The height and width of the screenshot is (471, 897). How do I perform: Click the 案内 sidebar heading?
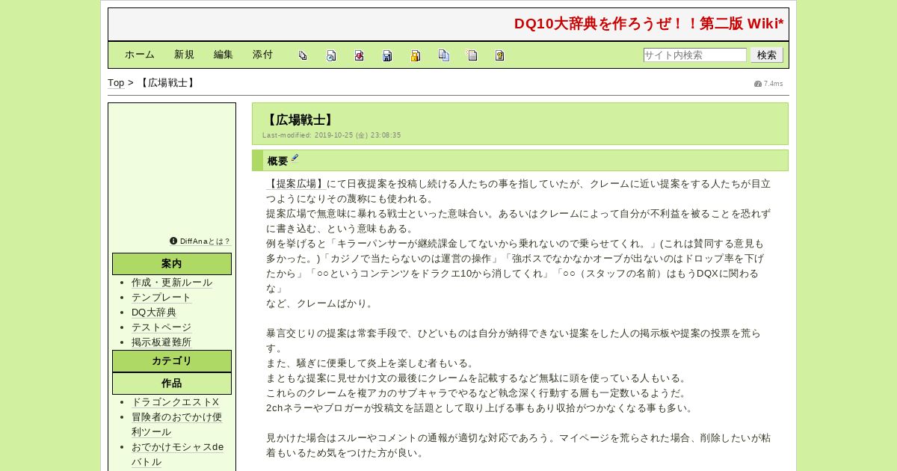pos(172,264)
